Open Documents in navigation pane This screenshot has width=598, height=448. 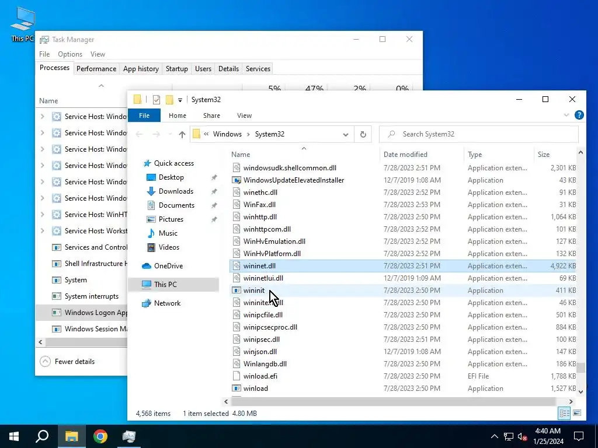pyautogui.click(x=176, y=205)
